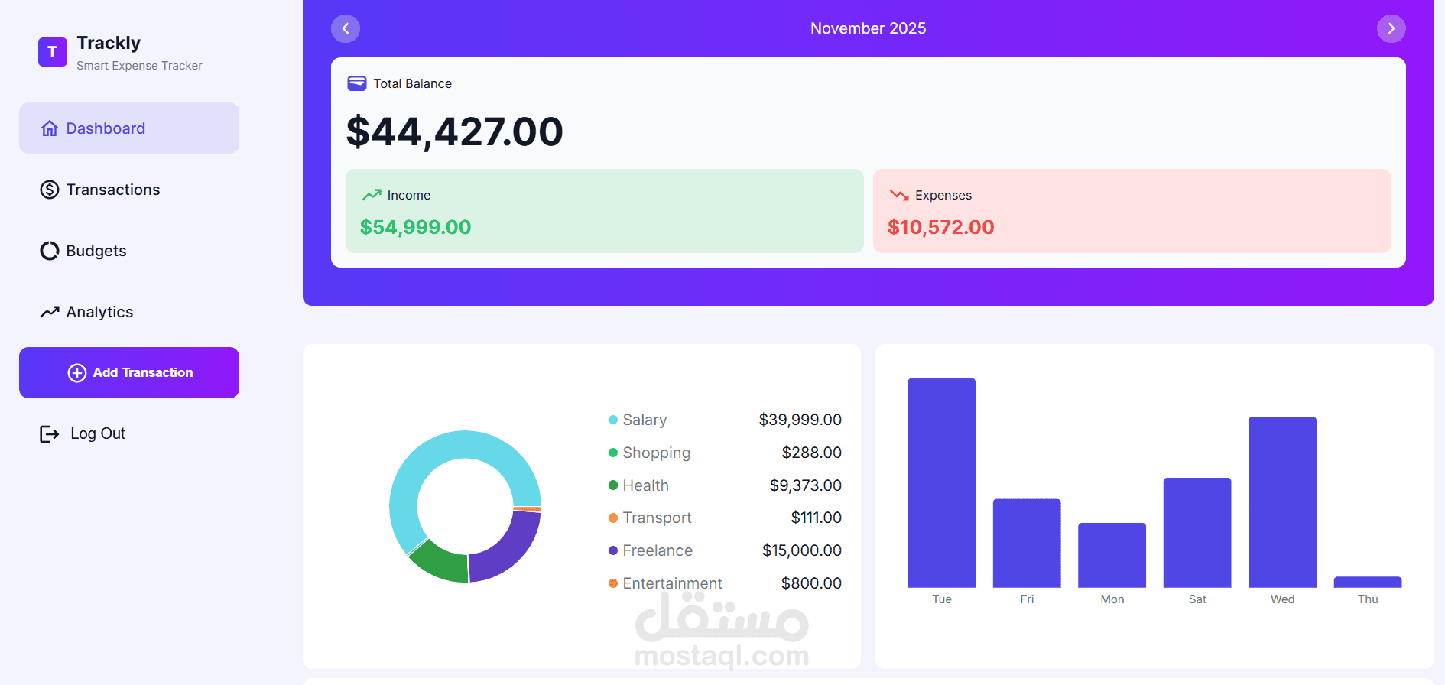Click the Analytics trend arrow icon
Viewport: 1445px width, 685px height.
[50, 312]
